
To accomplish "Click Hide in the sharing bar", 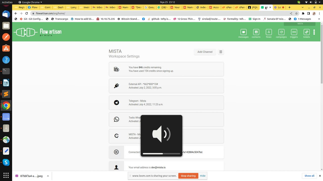I will tap(203, 176).
